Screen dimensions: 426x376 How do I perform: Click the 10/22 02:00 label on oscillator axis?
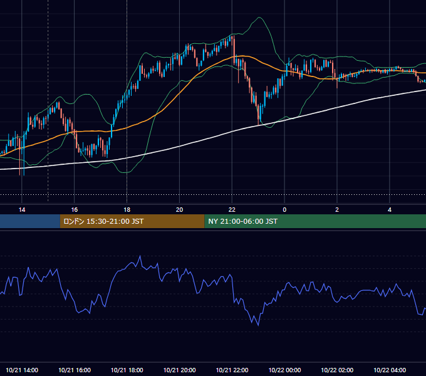(337, 370)
